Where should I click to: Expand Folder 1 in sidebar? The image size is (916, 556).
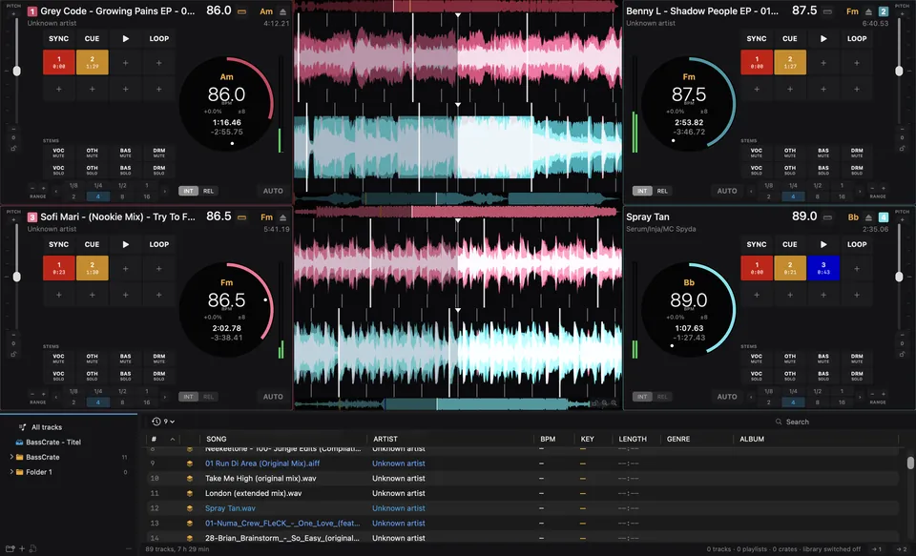(11, 472)
